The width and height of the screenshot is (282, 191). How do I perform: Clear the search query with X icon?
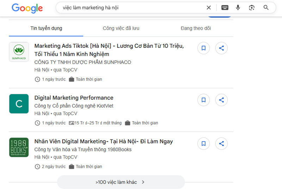209,7
